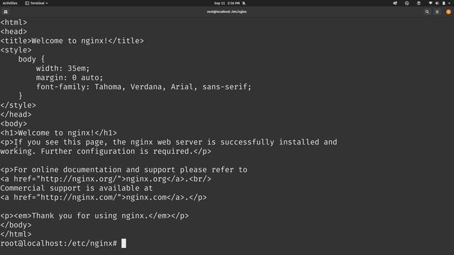
Task: Open the Wi-Fi network indicator
Action: (x=431, y=3)
